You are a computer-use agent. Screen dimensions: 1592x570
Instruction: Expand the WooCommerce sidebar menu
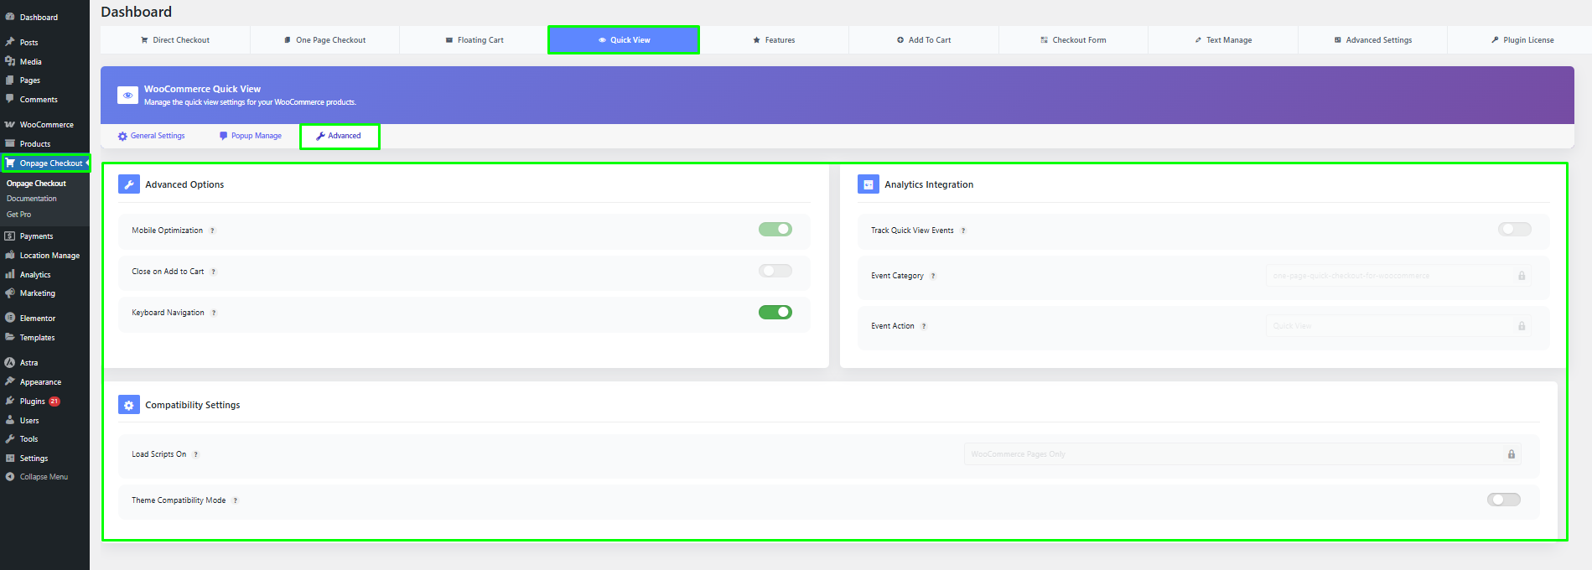click(x=46, y=125)
